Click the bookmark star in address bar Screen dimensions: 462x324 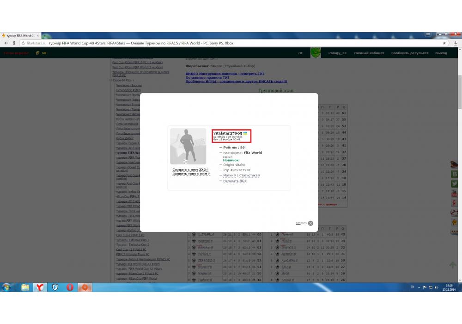point(444,43)
